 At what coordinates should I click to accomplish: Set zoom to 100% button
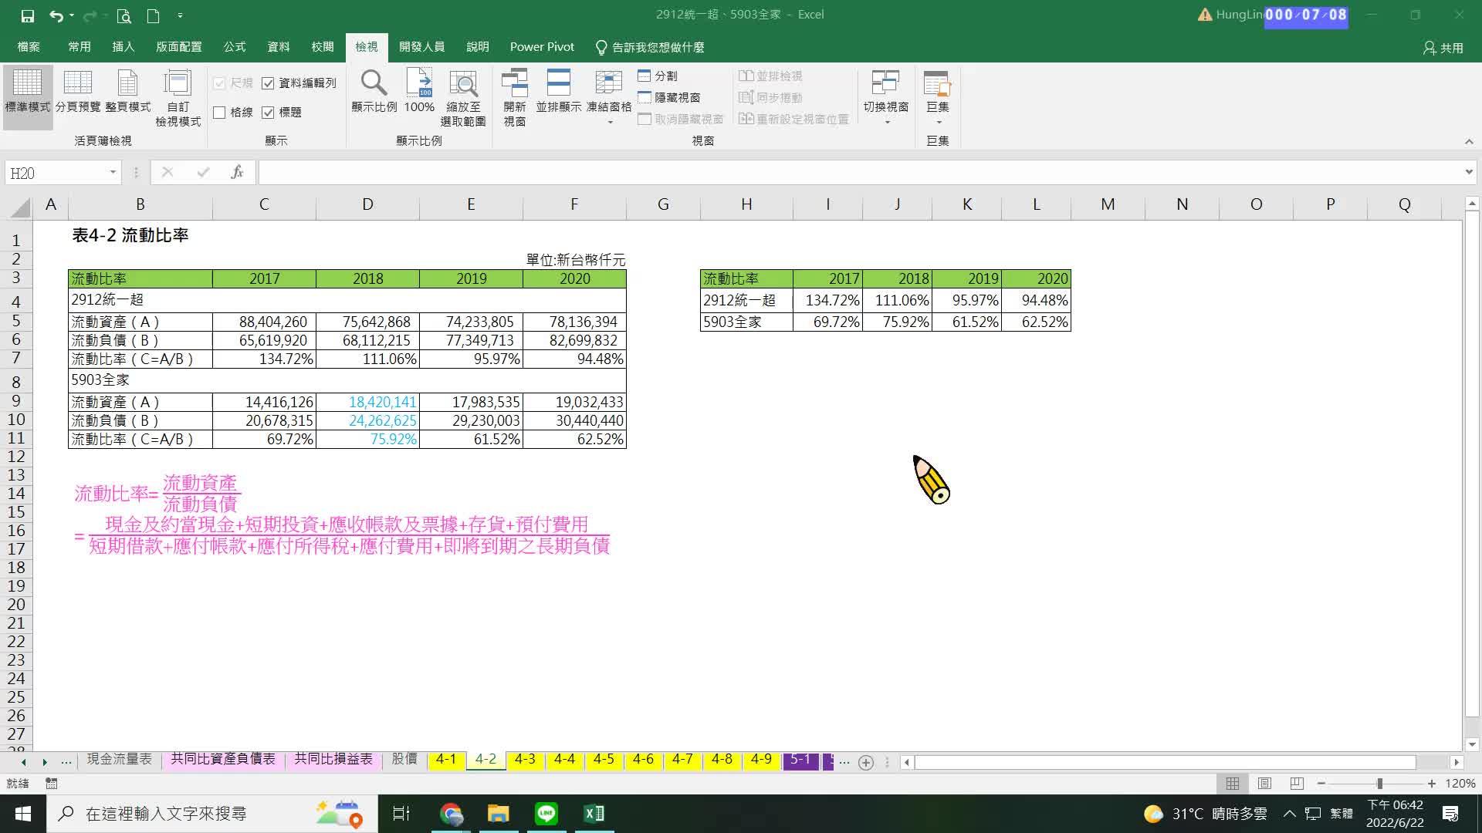tap(419, 92)
